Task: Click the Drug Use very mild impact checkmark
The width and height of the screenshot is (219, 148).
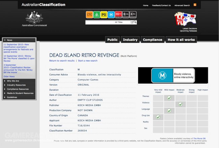Action: coord(158,117)
